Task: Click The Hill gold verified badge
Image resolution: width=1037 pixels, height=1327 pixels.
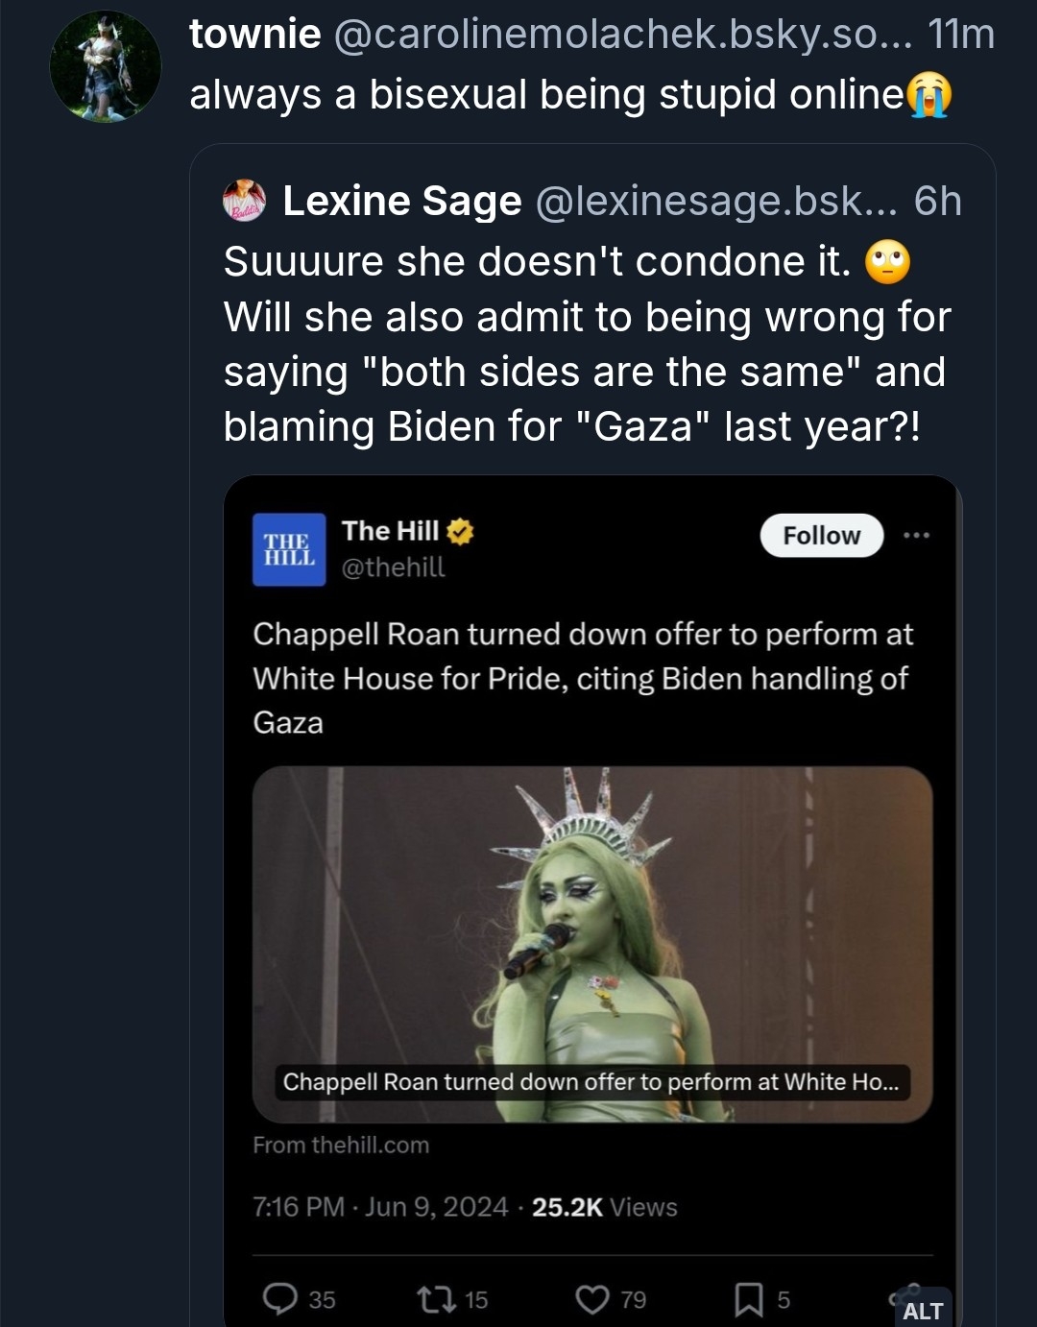Action: coord(461,531)
